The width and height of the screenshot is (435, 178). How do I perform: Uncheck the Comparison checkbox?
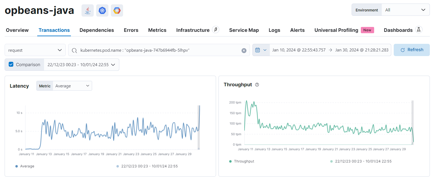coord(11,65)
